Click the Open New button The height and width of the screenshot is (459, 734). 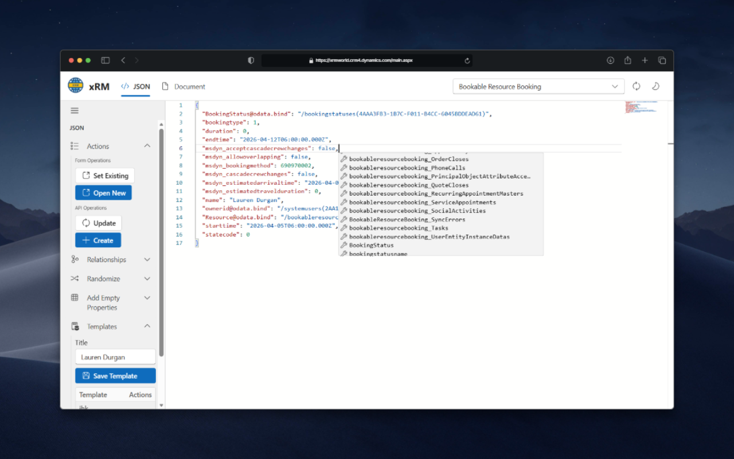pyautogui.click(x=103, y=193)
